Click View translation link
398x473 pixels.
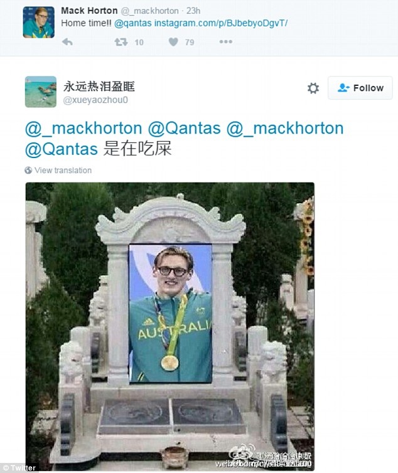[x=63, y=170]
